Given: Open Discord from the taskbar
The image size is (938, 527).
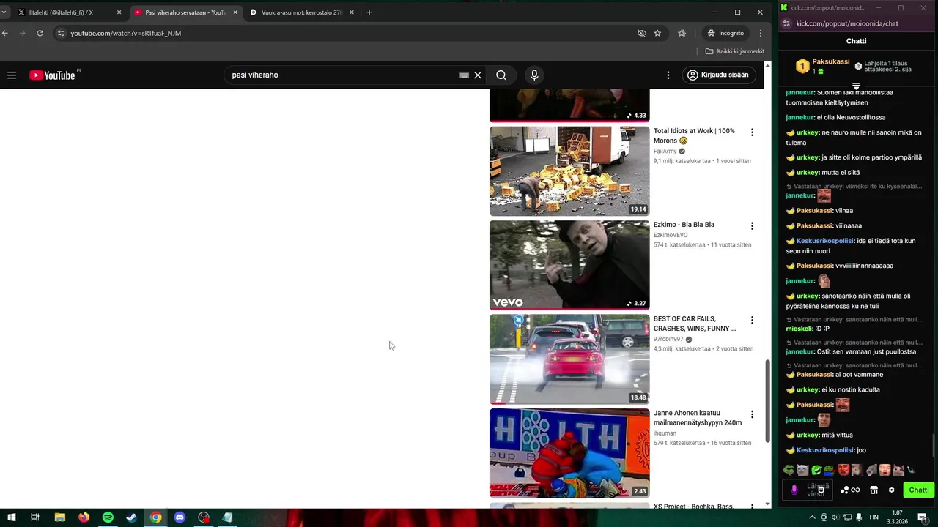Looking at the screenshot, I should pos(180,517).
